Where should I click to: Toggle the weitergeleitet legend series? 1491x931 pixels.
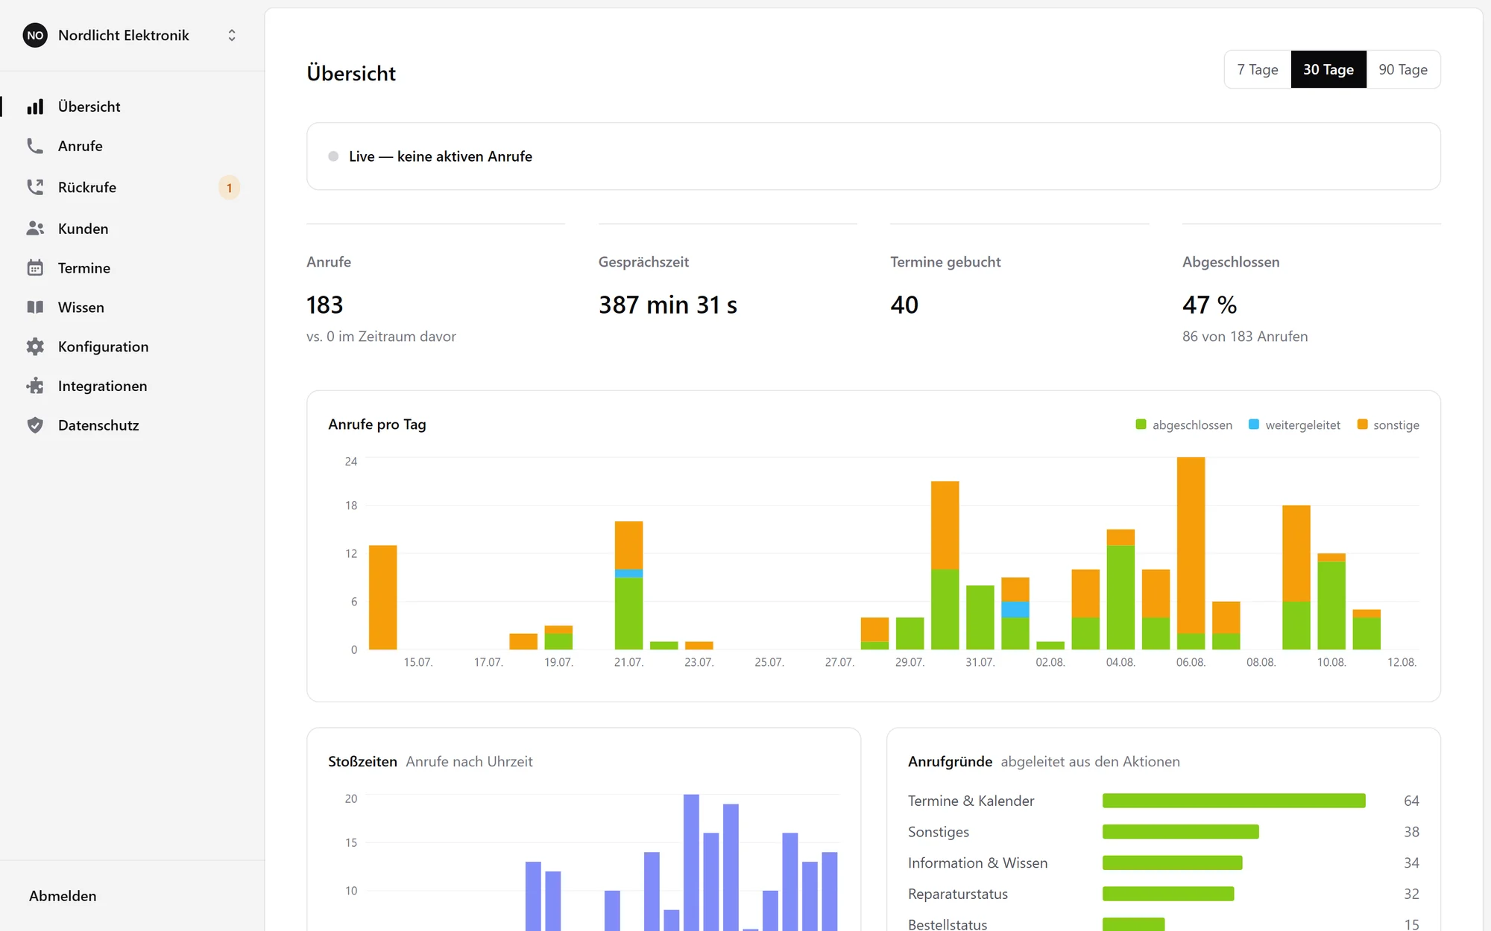coord(1294,425)
